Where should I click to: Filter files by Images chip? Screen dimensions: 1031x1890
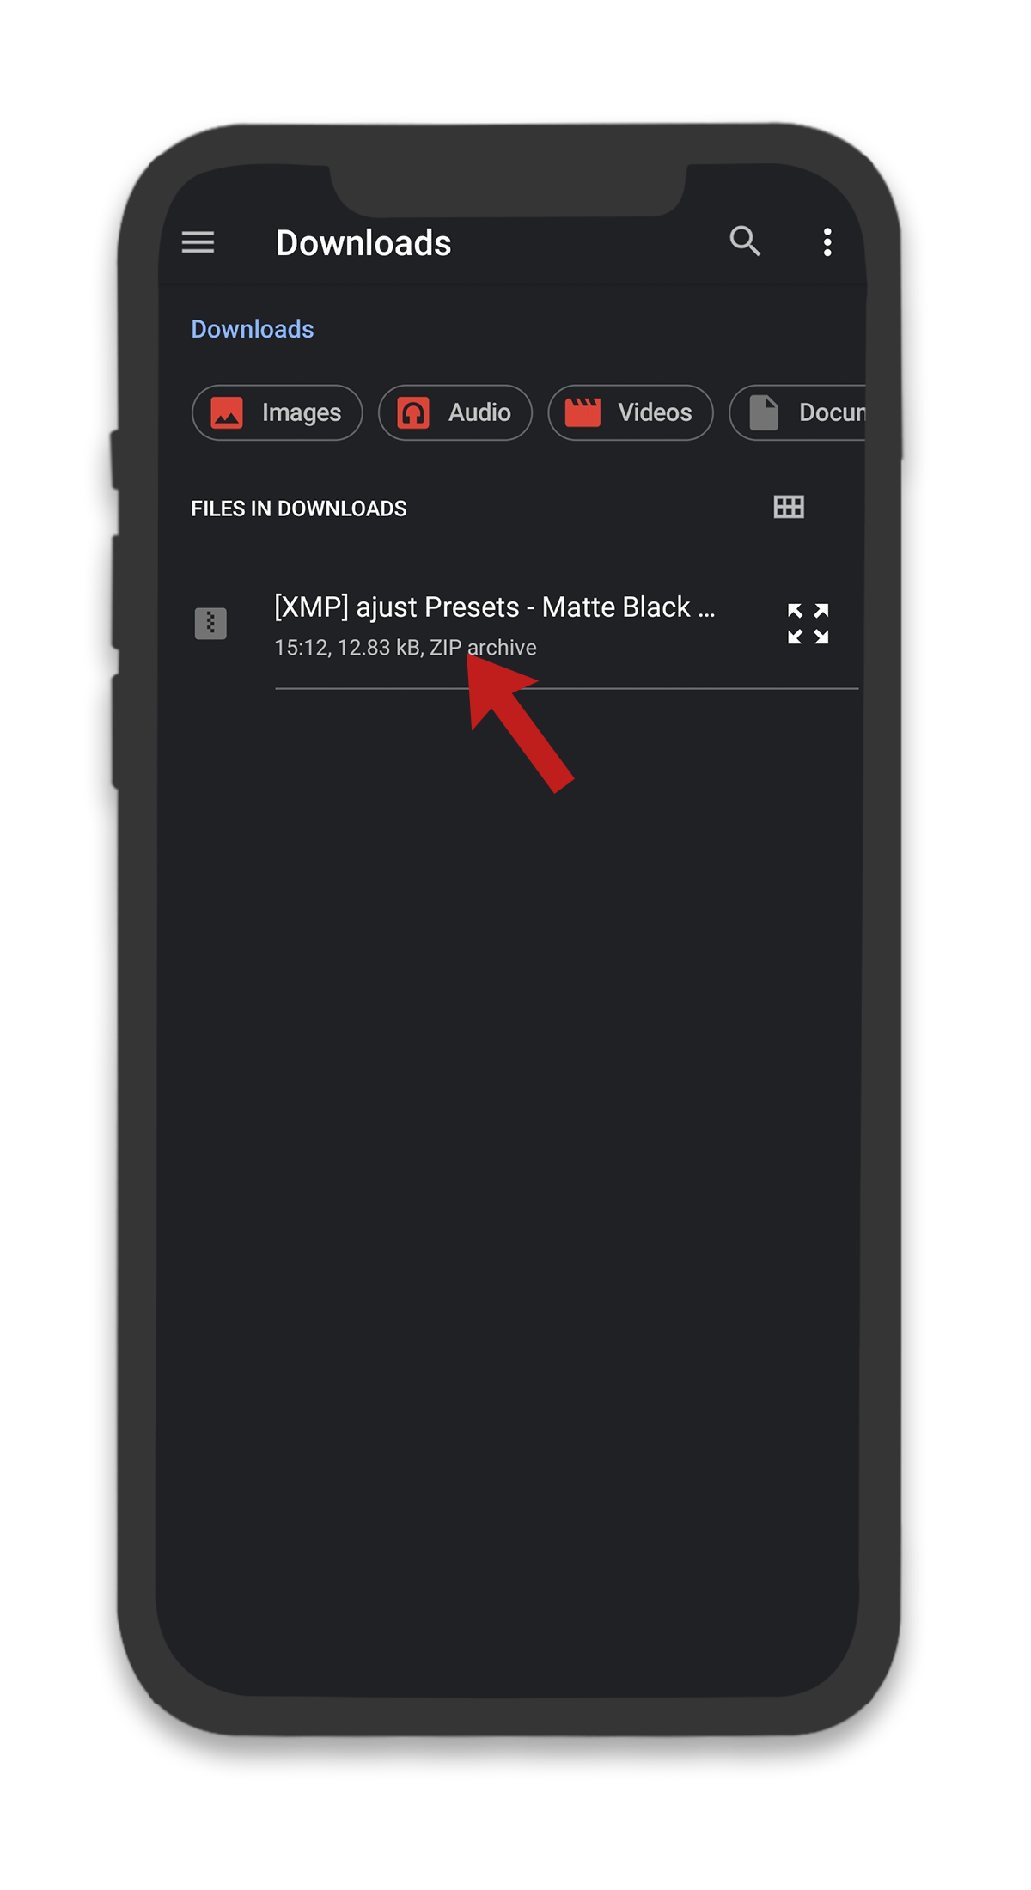coord(277,412)
